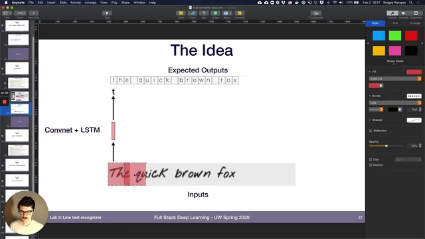Click the 'Expected Outputs' heading
The height and width of the screenshot is (239, 425).
coord(198,70)
